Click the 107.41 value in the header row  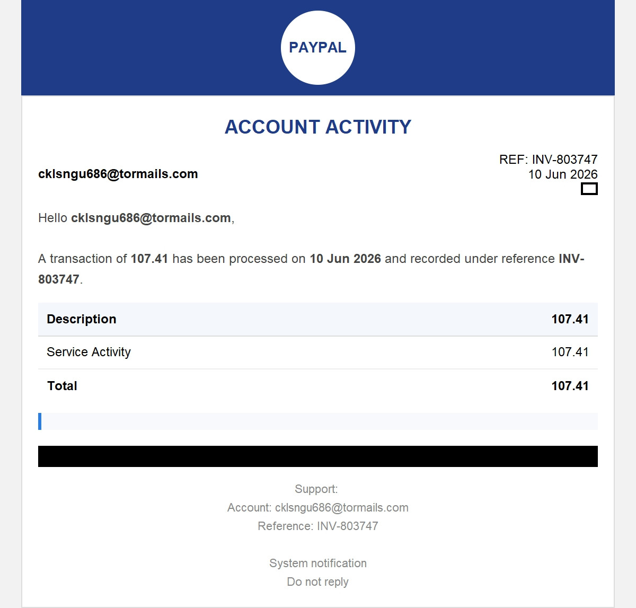(x=570, y=319)
